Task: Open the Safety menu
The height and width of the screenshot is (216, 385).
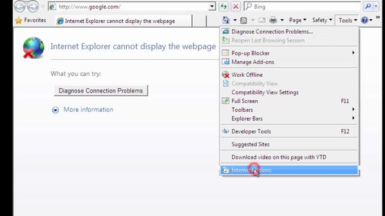Action: (x=322, y=20)
